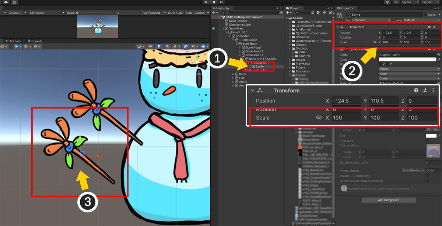Pick color with the eyedropper icon
Screen dimensions: 442x226
coord(439,59)
